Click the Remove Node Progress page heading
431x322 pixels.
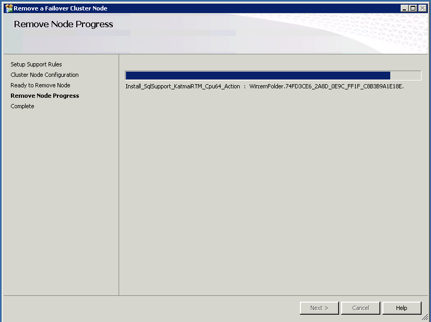coord(64,24)
